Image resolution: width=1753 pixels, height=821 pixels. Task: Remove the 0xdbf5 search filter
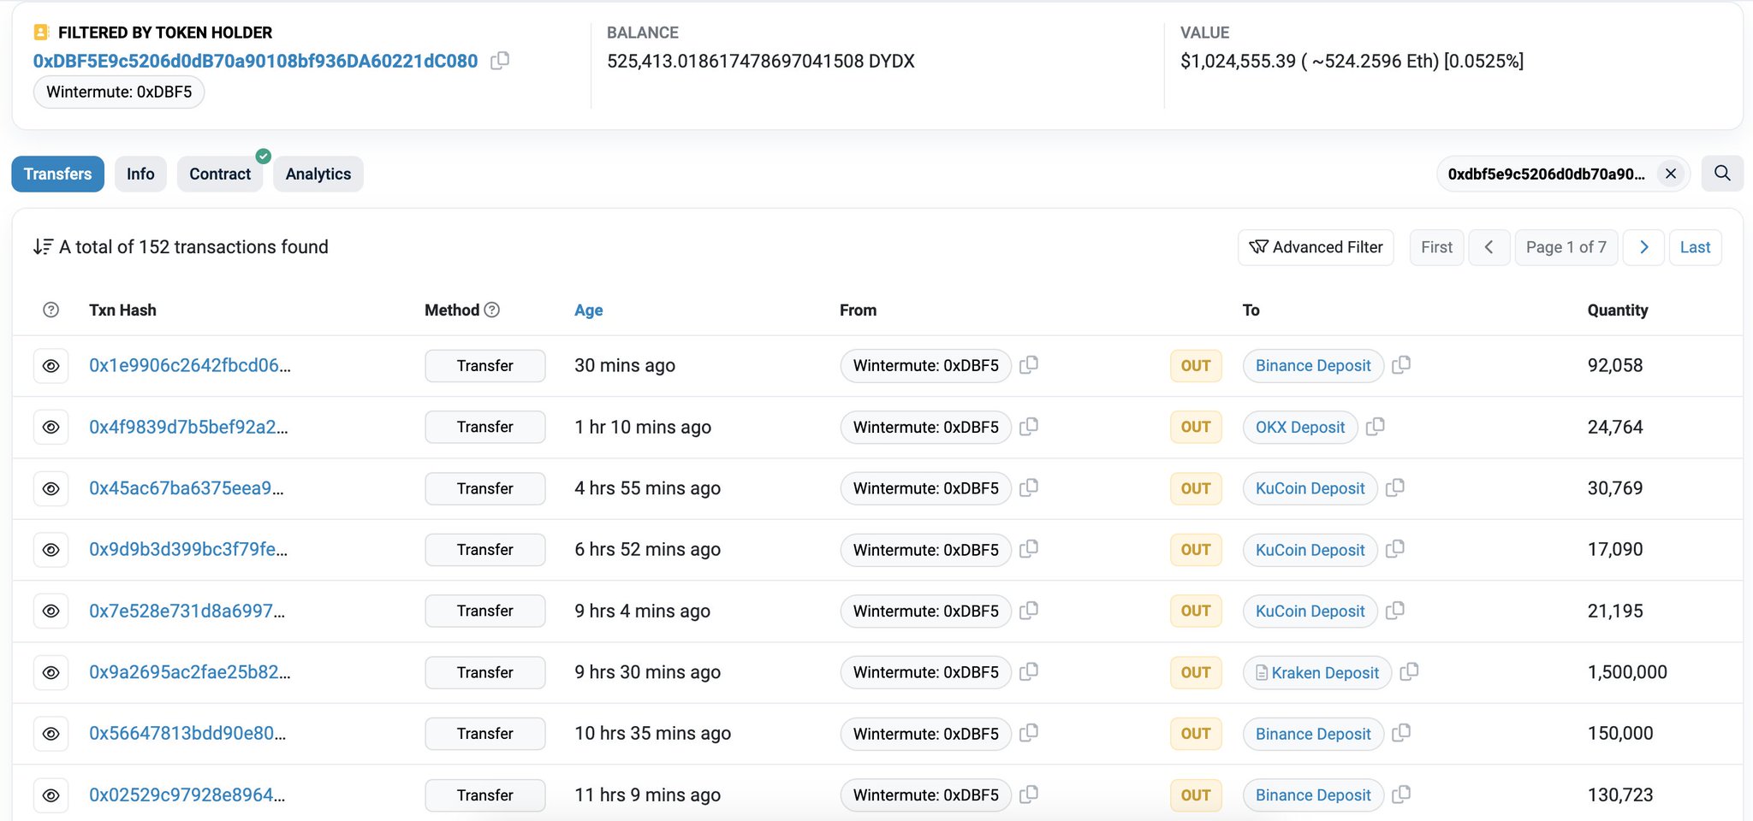[x=1671, y=174]
